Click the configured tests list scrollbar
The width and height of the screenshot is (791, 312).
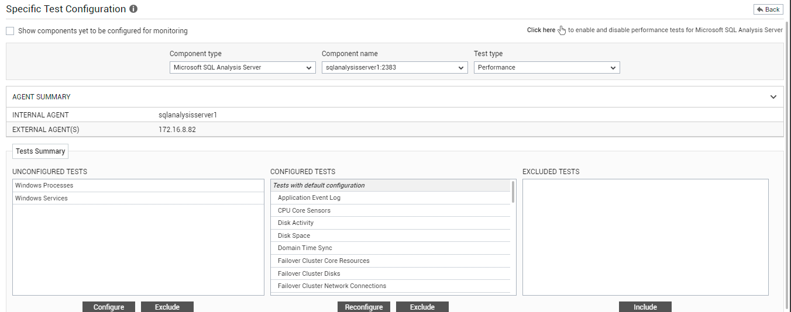click(513, 192)
